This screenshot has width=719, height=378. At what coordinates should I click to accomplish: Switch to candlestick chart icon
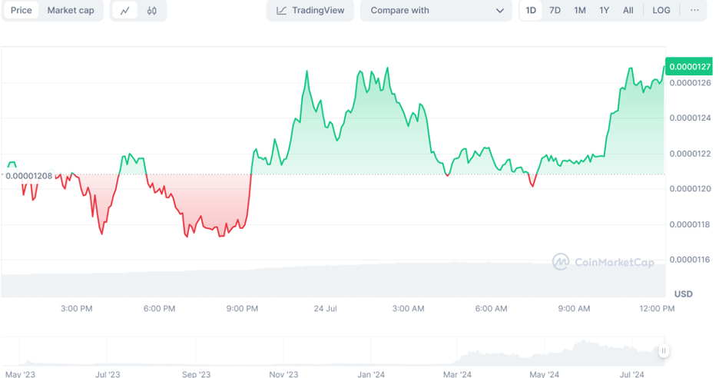click(x=152, y=11)
